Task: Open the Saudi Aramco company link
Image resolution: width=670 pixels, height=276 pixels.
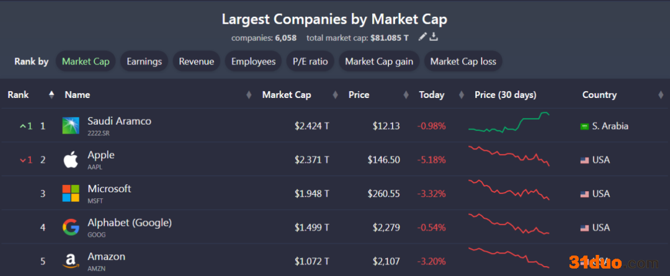Action: pos(119,122)
